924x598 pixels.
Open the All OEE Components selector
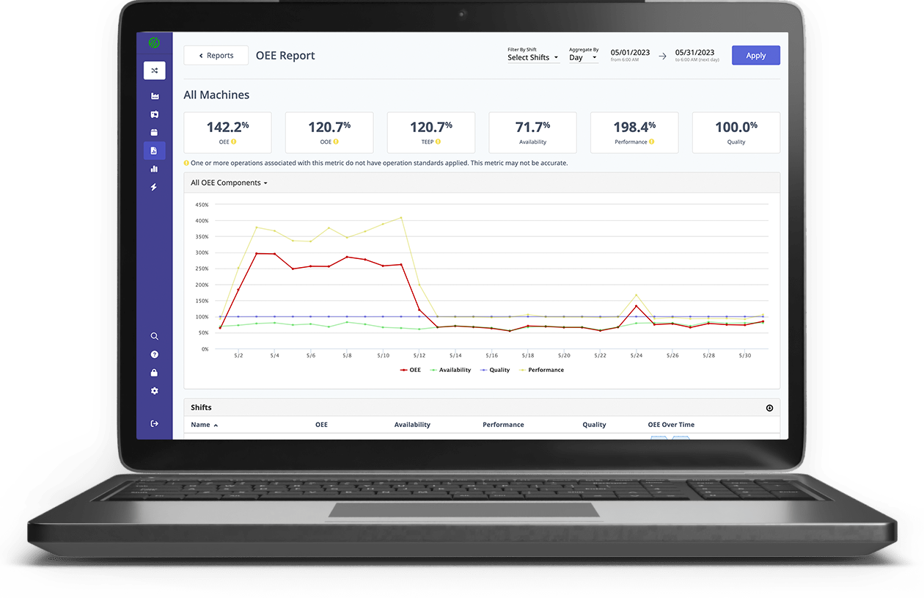228,182
